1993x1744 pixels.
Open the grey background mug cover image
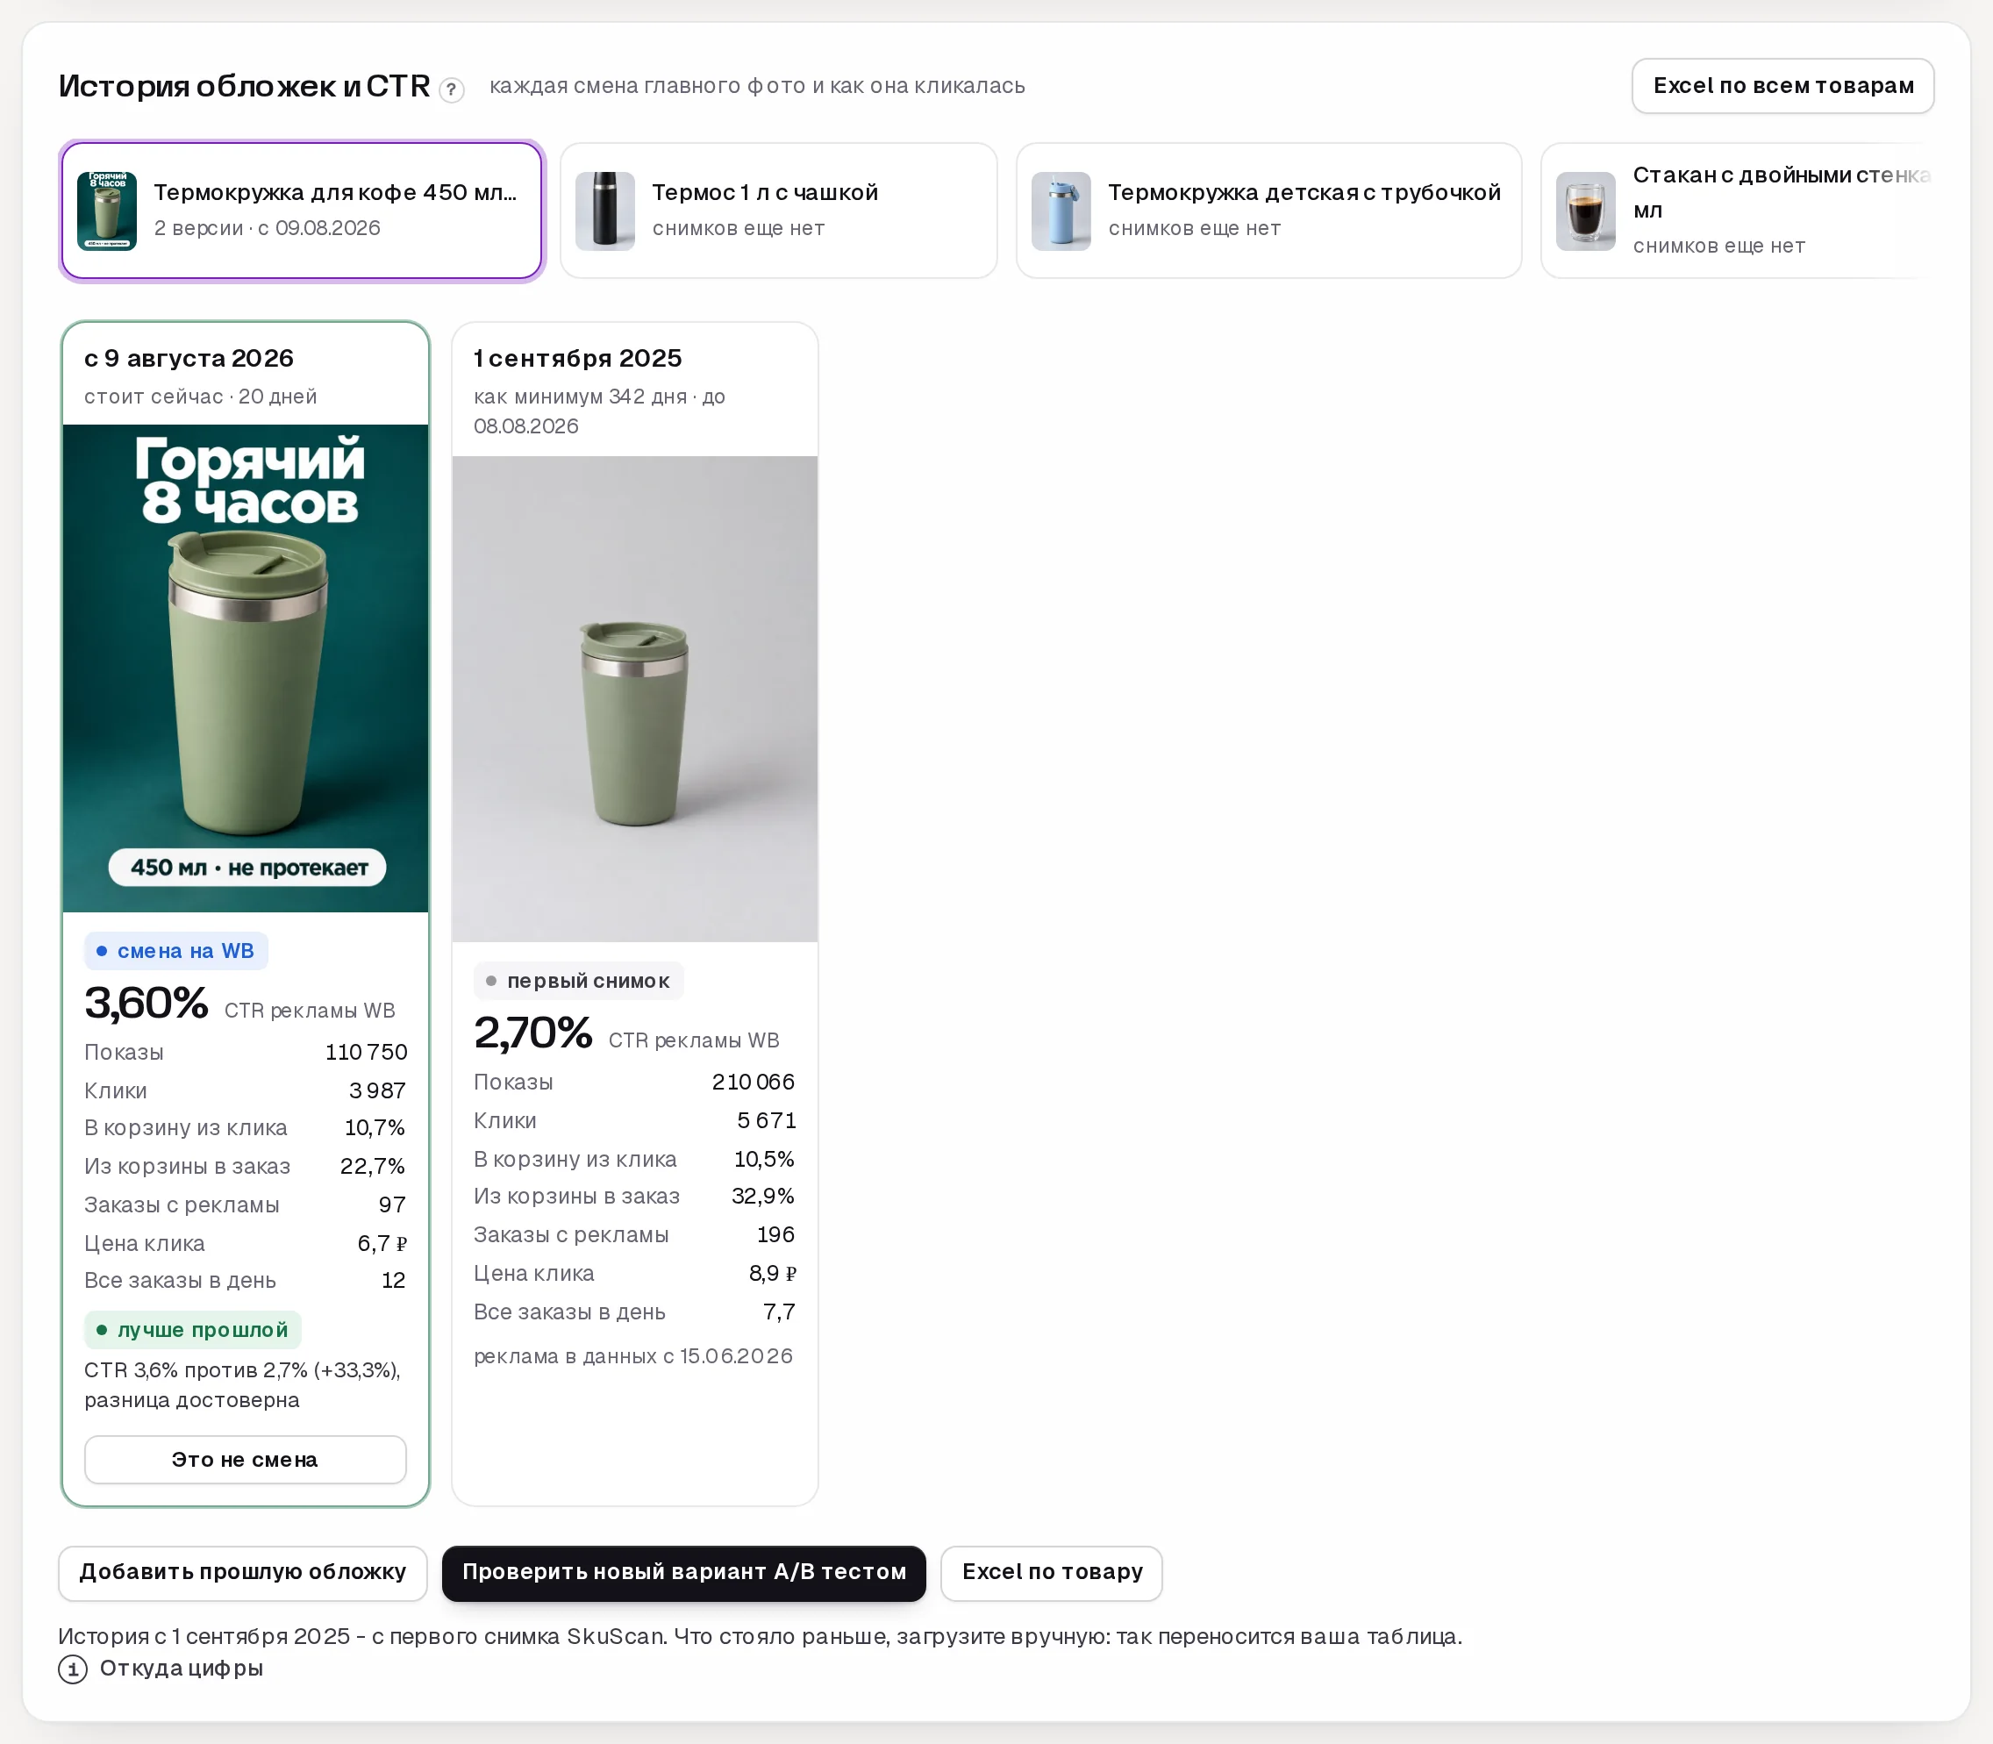tap(634, 699)
